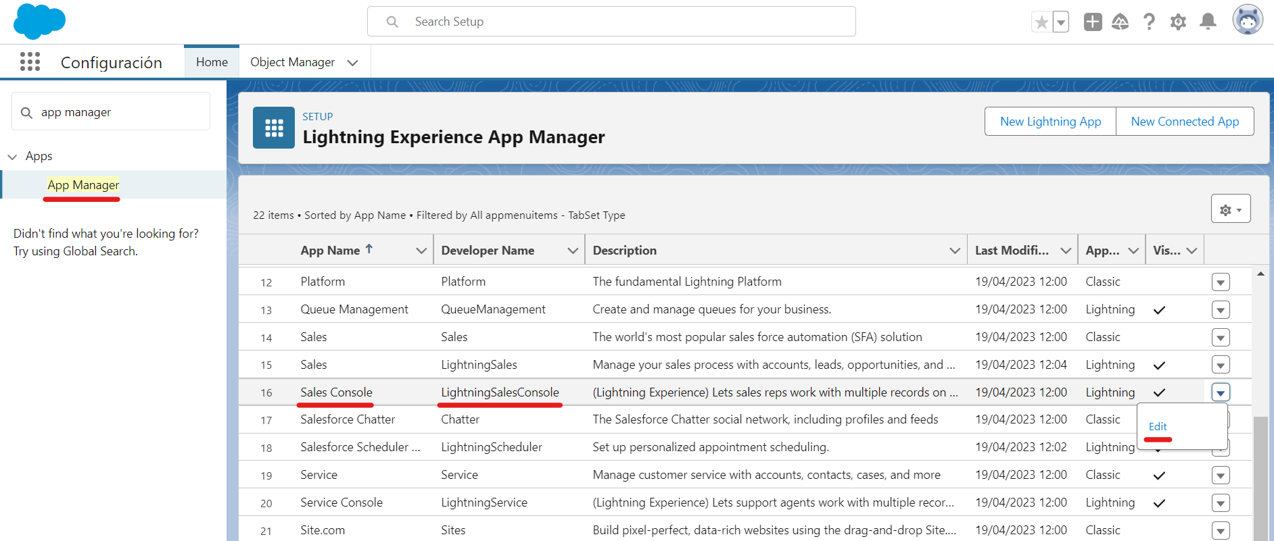Click the LightningScheduler developer name cell
The width and height of the screenshot is (1274, 541).
(x=492, y=447)
